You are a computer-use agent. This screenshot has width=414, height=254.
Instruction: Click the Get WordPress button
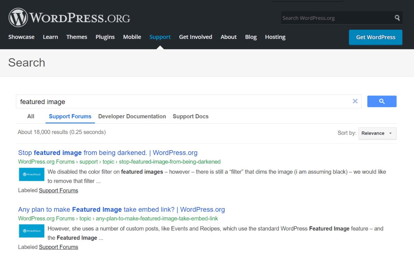click(x=376, y=37)
